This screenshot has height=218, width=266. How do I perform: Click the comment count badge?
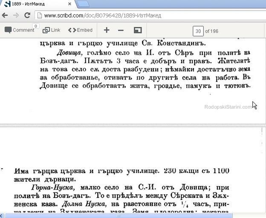tap(36, 26)
